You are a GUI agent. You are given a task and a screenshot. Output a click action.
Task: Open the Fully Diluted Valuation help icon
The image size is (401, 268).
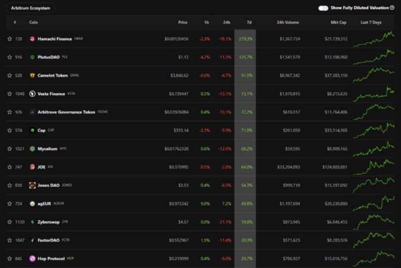click(x=392, y=8)
